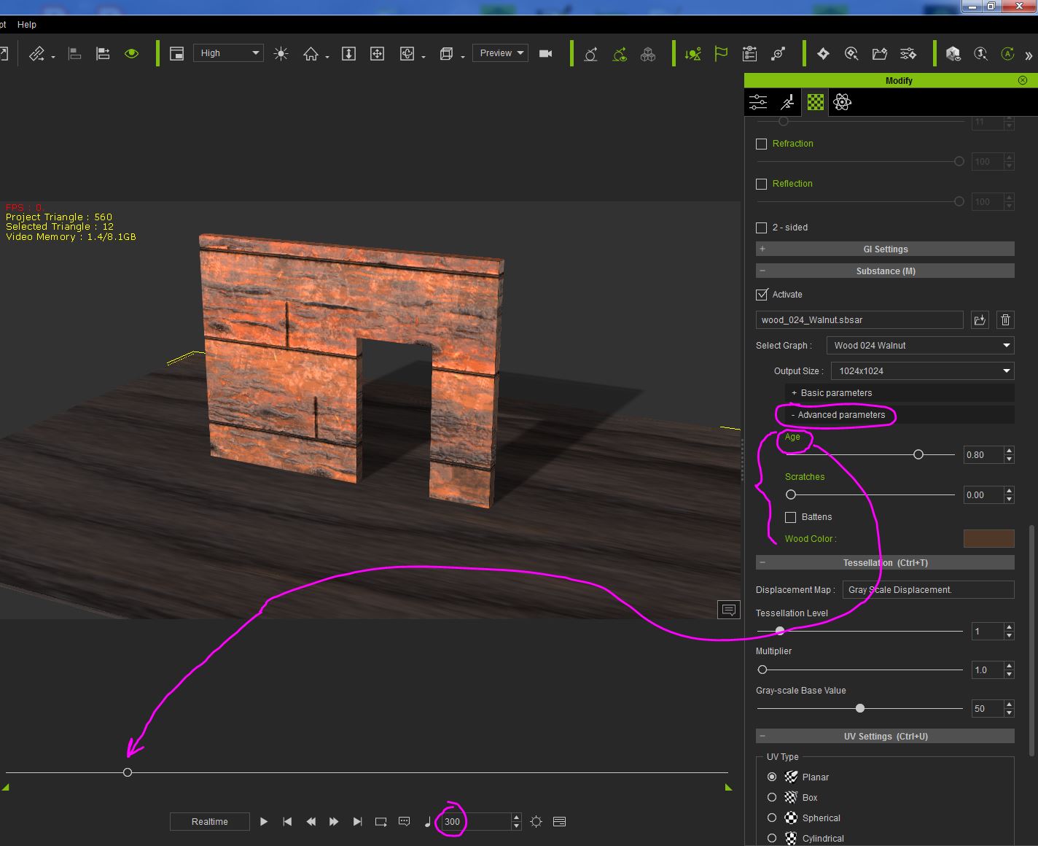Click the star picker with cursor icon
This screenshot has height=846, width=1038.
coord(851,53)
